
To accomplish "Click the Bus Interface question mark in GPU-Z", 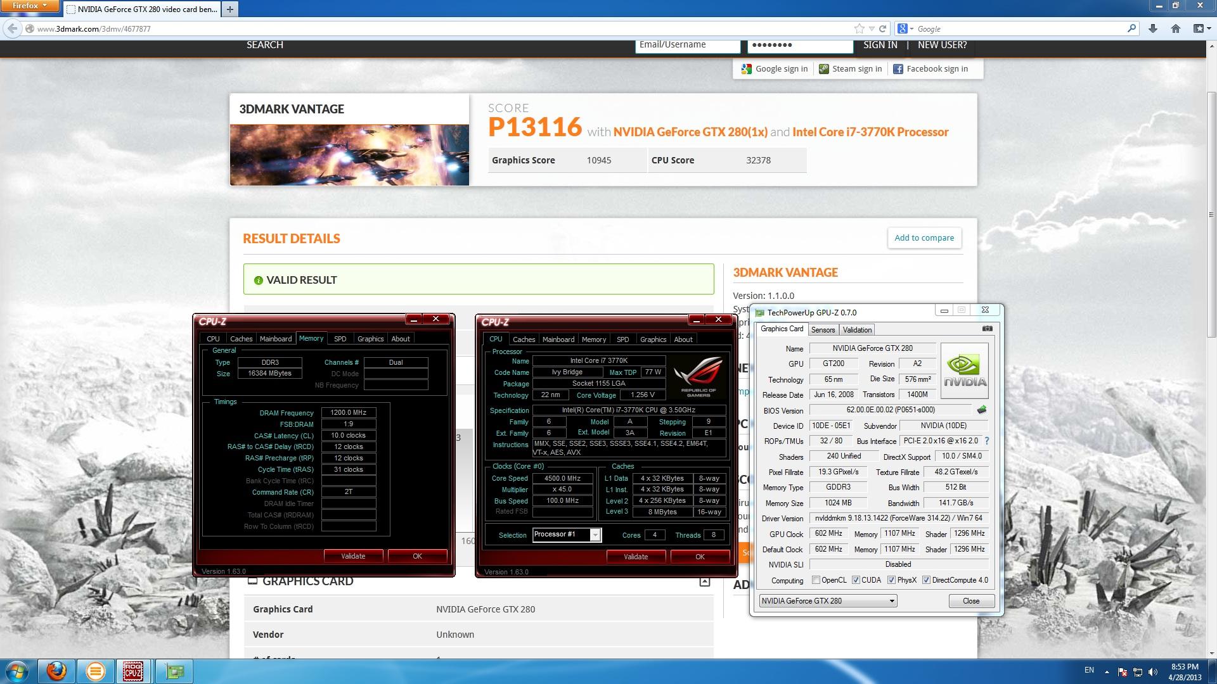I will click(986, 441).
